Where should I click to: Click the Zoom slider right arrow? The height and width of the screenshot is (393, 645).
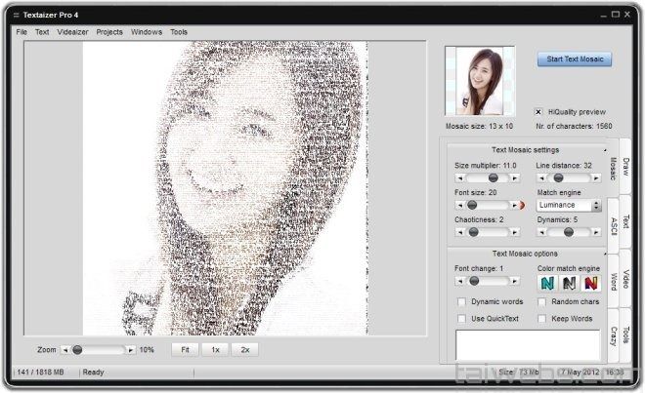[x=131, y=349]
